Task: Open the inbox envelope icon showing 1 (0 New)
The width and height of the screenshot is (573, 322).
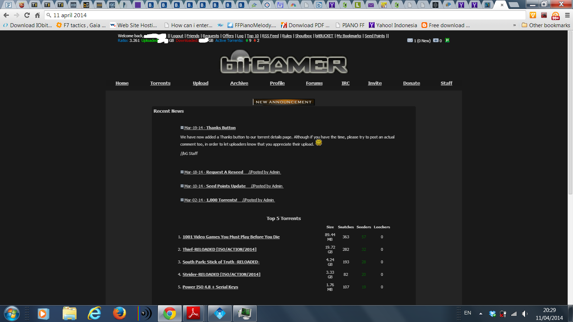Action: tap(410, 40)
